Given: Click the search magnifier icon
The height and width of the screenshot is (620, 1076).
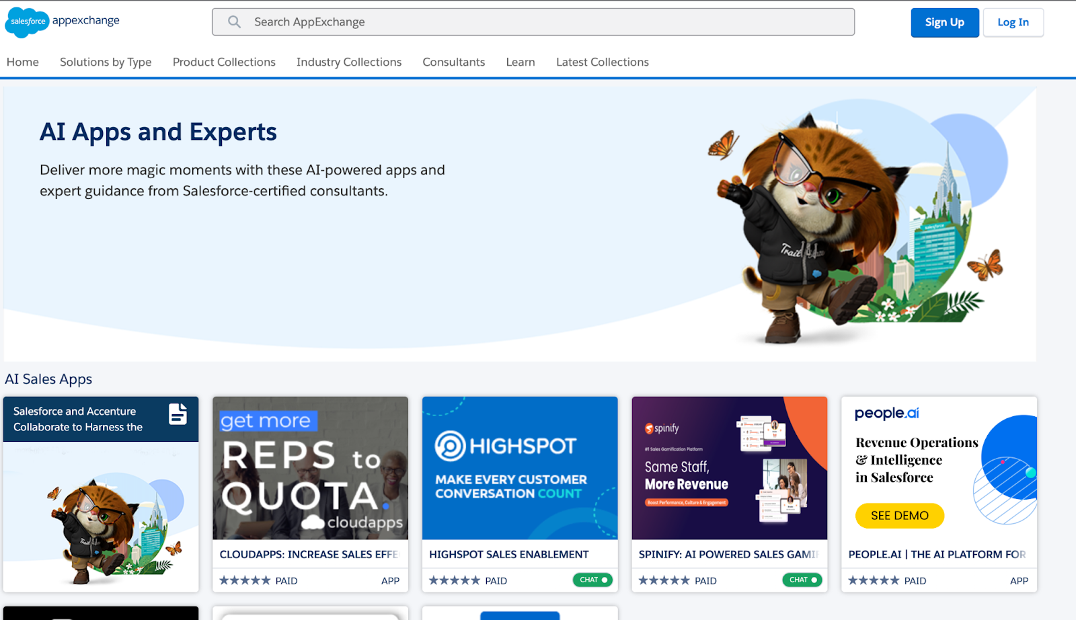Looking at the screenshot, I should coord(233,22).
